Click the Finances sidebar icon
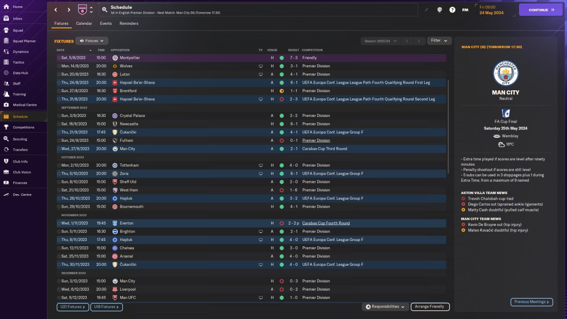The width and height of the screenshot is (567, 319). tap(6, 183)
